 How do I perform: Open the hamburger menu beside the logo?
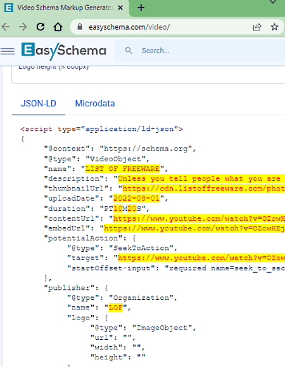pyautogui.click(x=7, y=51)
